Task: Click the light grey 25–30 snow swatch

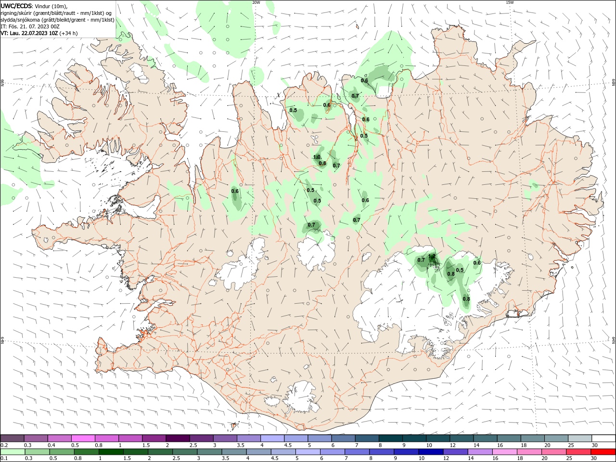Action: pyautogui.click(x=579, y=438)
